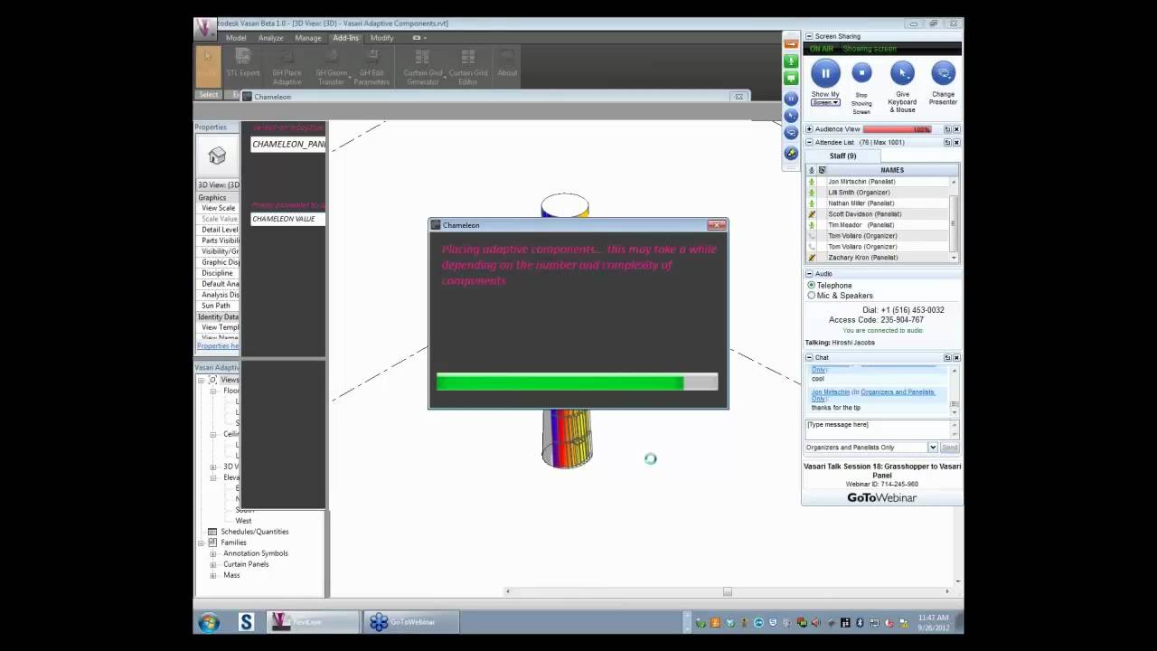Click the blue mouse pointer icon on grab tab
Viewport: 1157px width, 651px height.
(791, 116)
